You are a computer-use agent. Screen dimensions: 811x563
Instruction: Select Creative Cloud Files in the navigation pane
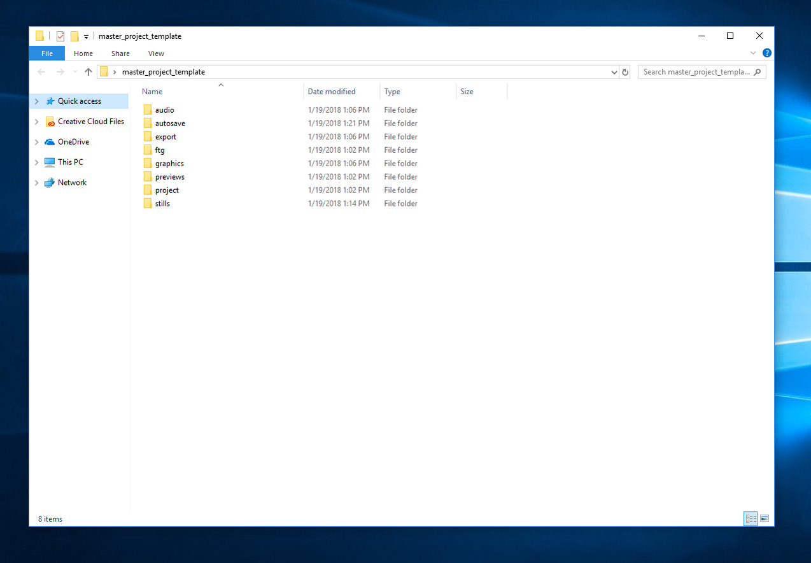pyautogui.click(x=91, y=122)
